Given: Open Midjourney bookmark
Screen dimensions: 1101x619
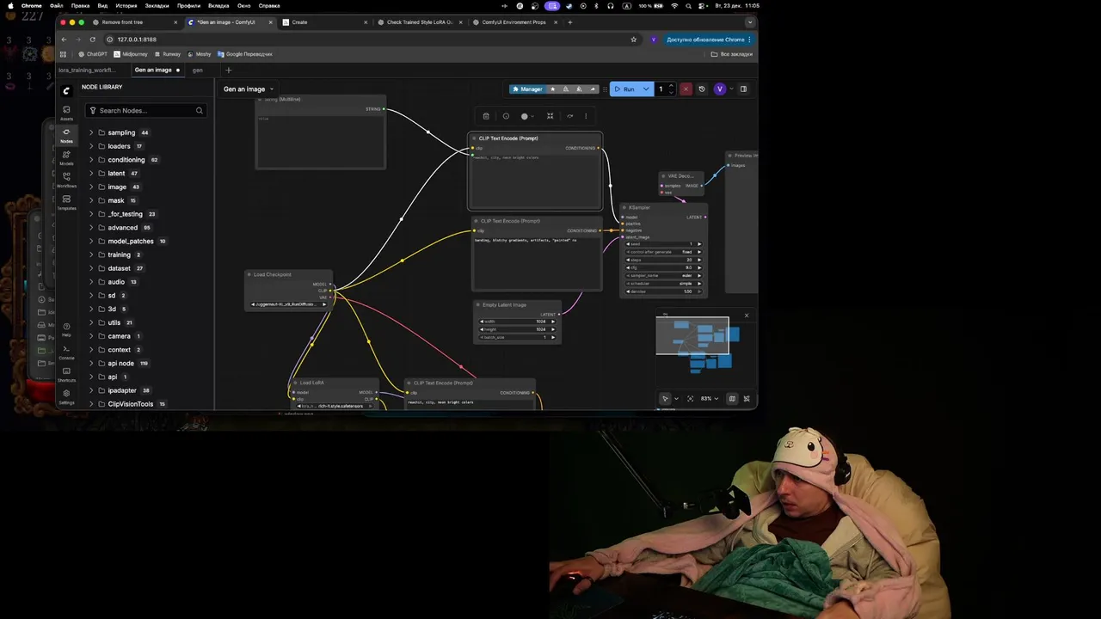Looking at the screenshot, I should point(131,54).
